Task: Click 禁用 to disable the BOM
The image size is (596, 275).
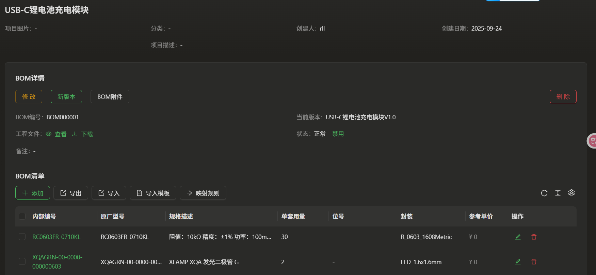Action: [x=338, y=134]
